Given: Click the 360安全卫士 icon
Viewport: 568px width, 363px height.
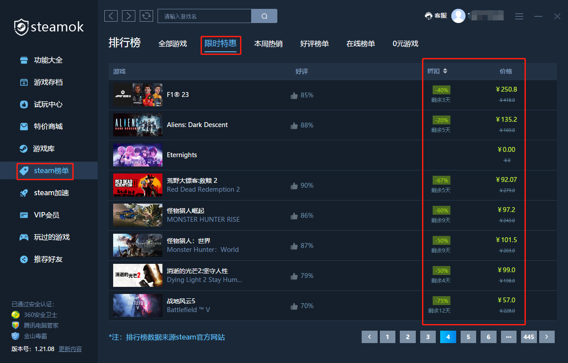Looking at the screenshot, I should [16, 315].
